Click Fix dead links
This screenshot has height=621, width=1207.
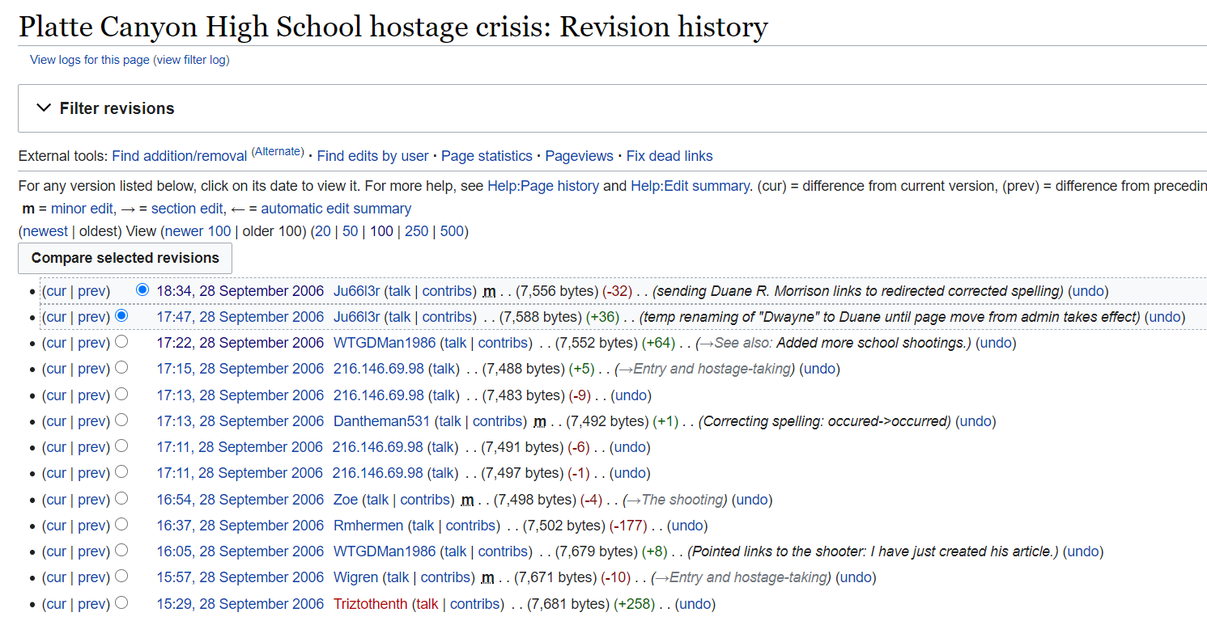coord(669,156)
